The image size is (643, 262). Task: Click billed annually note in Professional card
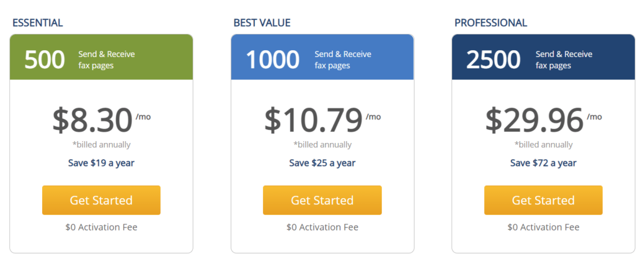click(x=543, y=145)
